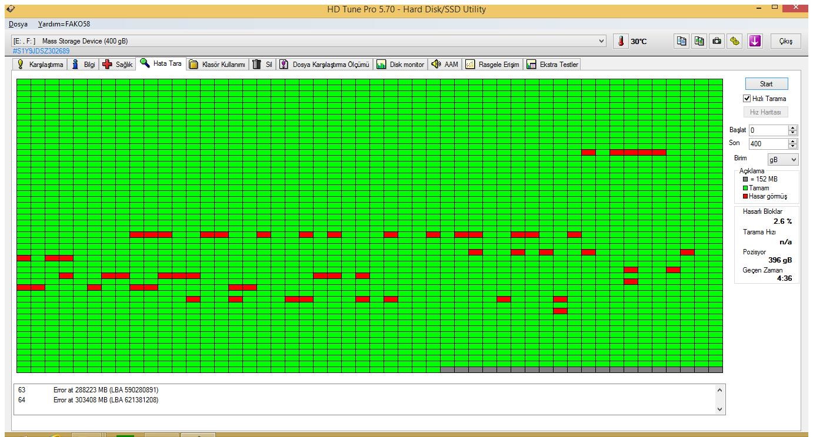Image resolution: width=813 pixels, height=437 pixels.
Task: Click the green Tamam legend swatch
Action: (x=745, y=188)
